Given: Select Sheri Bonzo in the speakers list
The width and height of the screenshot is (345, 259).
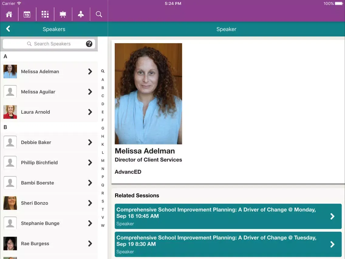Looking at the screenshot, I should [49, 203].
